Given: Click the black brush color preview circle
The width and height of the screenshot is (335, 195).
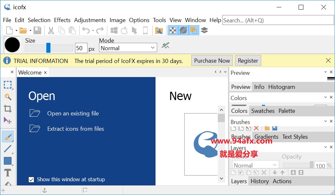Looking at the screenshot, I should [12, 45].
